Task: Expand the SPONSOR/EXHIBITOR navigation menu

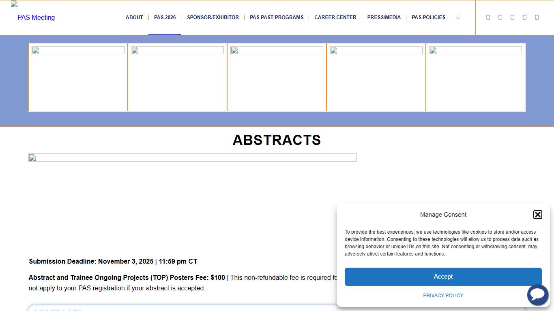Action: pos(213,17)
